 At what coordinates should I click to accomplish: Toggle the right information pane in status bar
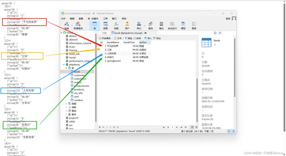click(x=233, y=131)
